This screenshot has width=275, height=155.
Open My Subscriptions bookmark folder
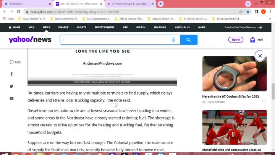click(97, 19)
